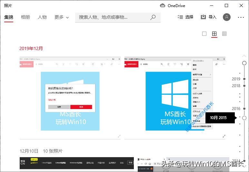The image size is (249, 172).
Task: Click the 导入 import button
Action: tap(208, 17)
